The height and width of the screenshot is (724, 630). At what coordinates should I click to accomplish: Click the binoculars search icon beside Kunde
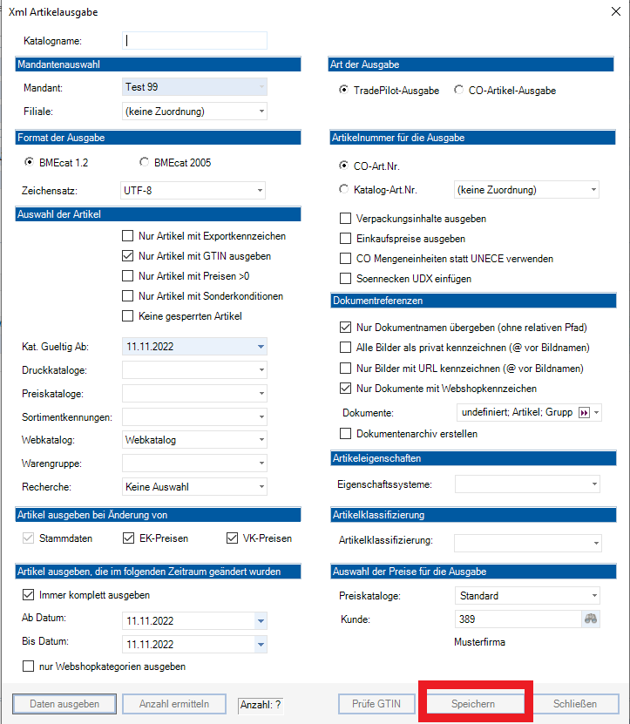pos(592,619)
